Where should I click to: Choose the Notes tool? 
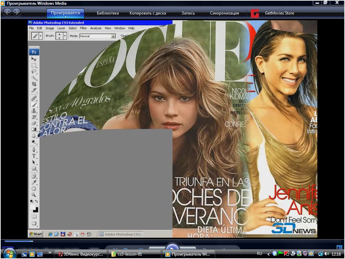(x=34, y=176)
